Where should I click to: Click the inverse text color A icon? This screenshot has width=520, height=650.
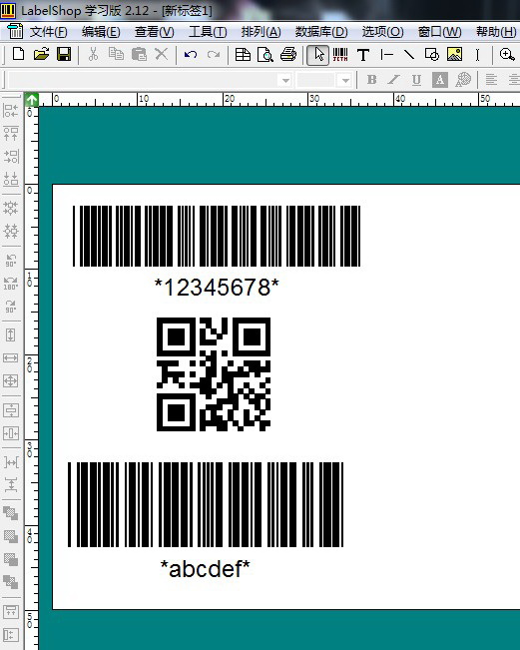[x=439, y=80]
